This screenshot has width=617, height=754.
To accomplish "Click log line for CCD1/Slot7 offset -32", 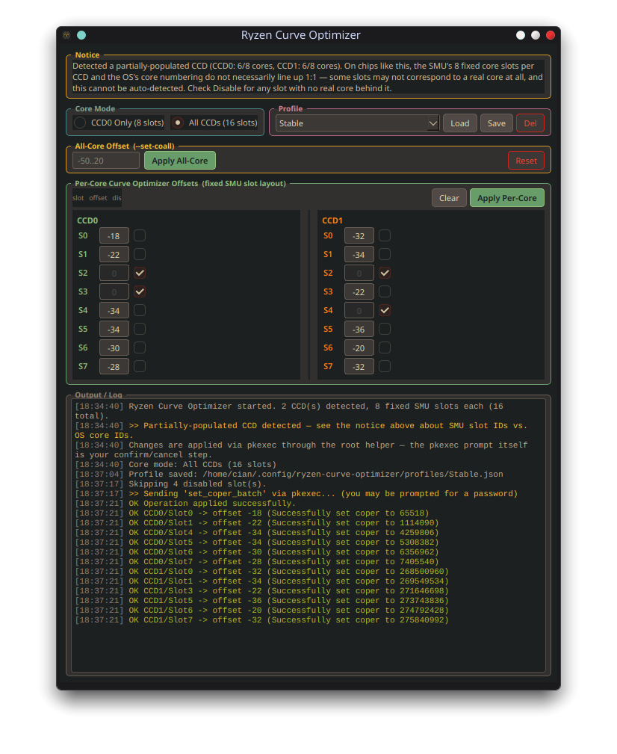I will pyautogui.click(x=262, y=619).
